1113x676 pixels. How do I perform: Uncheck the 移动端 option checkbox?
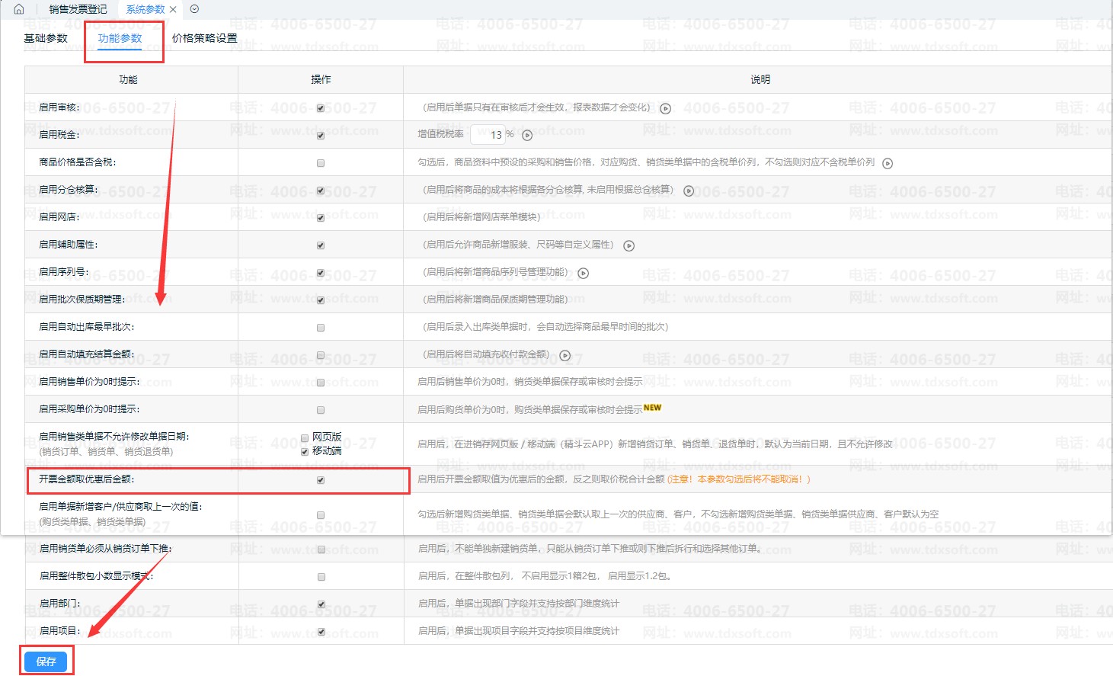(305, 451)
